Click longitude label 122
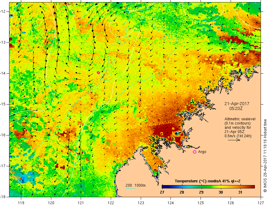 coord(111,203)
